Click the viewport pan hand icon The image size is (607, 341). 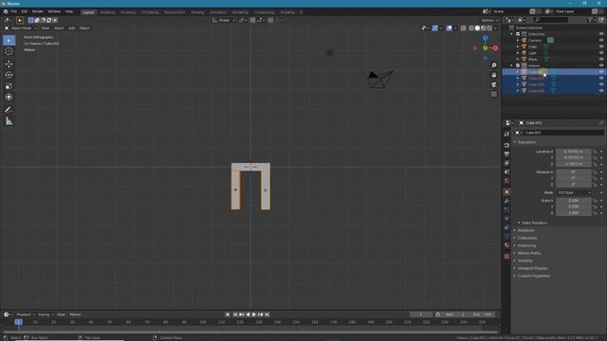tap(493, 75)
